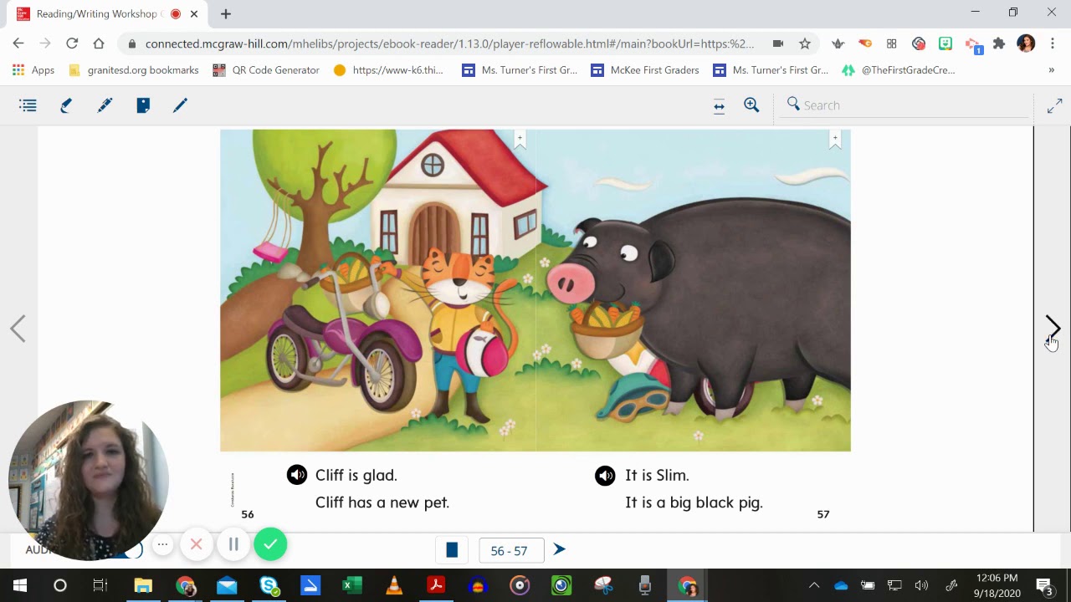Finish recording with green checkmark
1071x602 pixels.
[x=270, y=545]
